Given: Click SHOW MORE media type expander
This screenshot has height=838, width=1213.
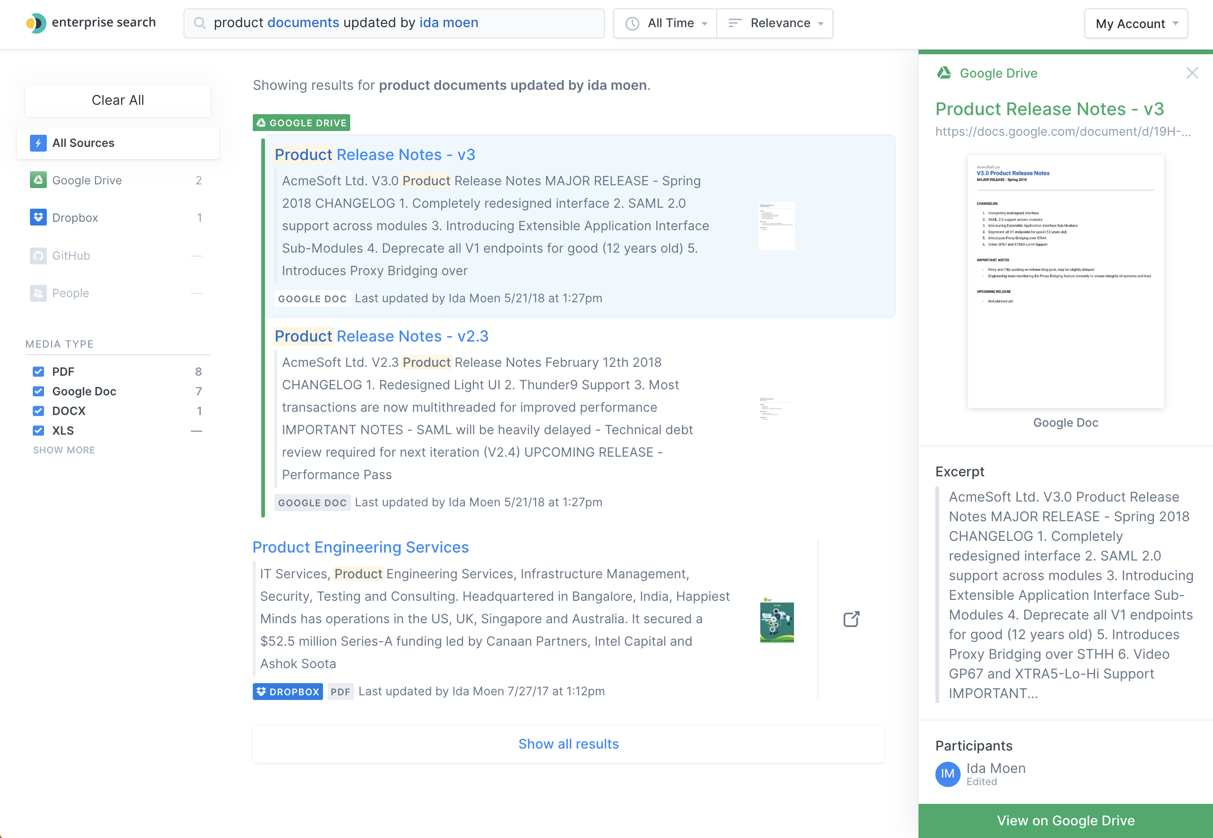Looking at the screenshot, I should point(64,449).
